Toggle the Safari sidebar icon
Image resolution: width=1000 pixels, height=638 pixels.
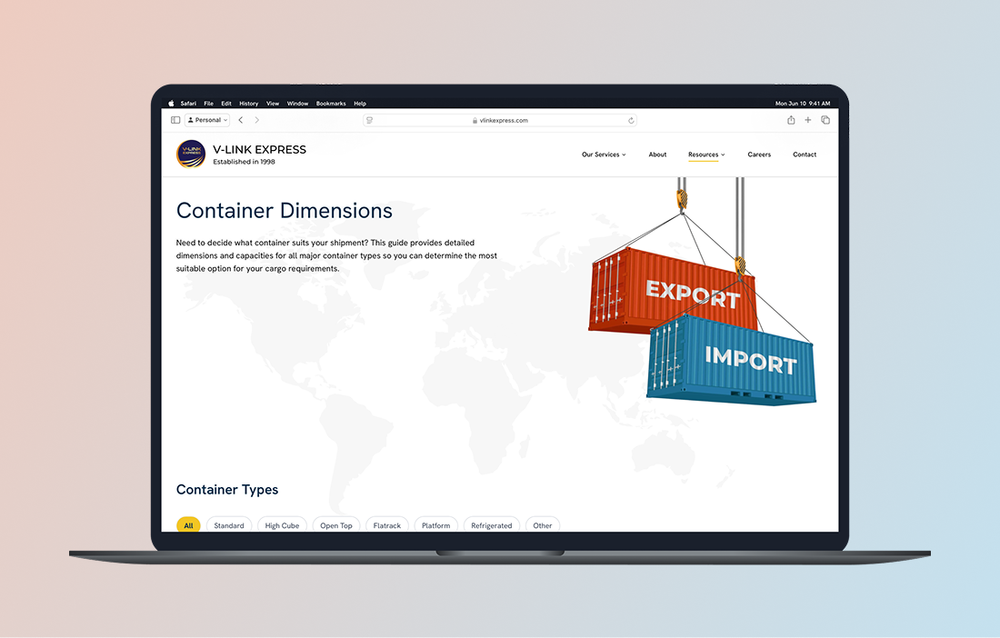coord(175,120)
